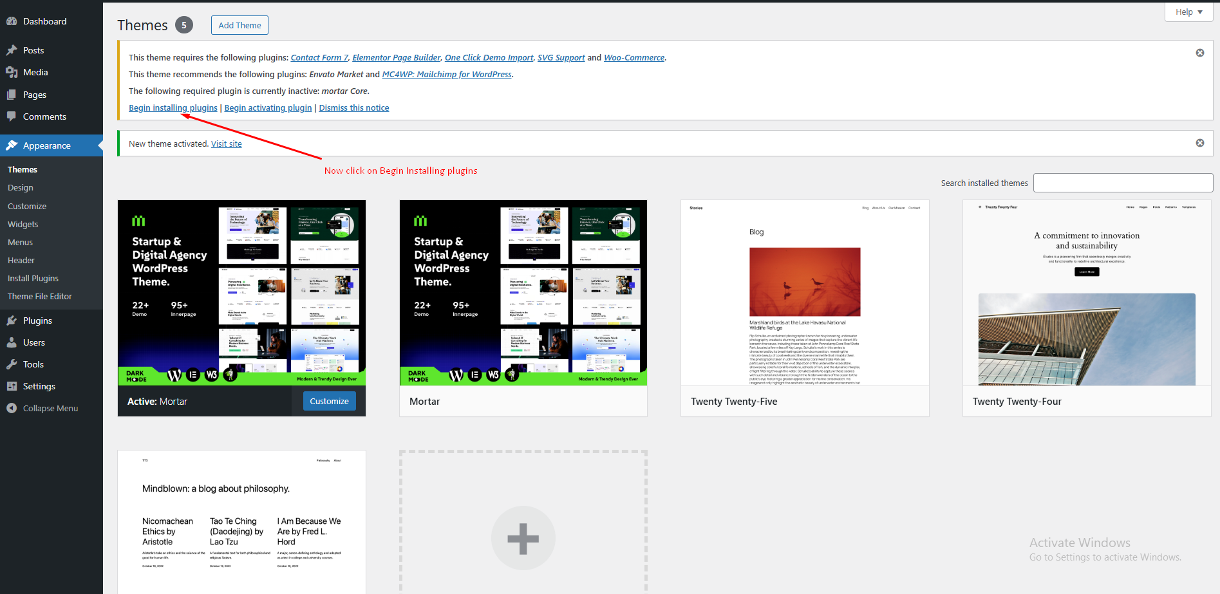
Task: Click the Comments bubble icon
Action: (x=12, y=116)
